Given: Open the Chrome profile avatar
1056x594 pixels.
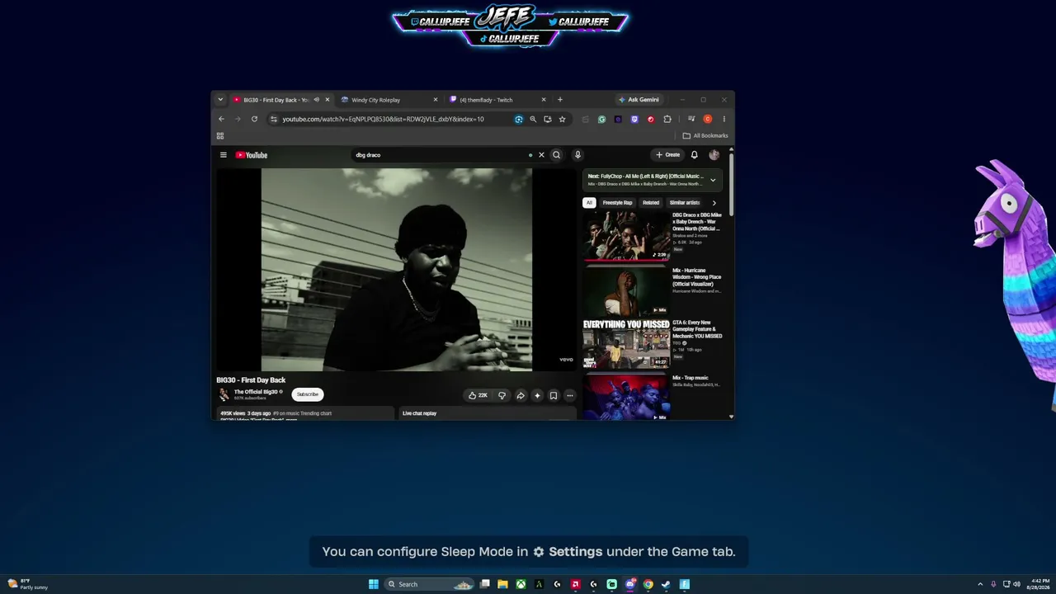Looking at the screenshot, I should [x=708, y=119].
